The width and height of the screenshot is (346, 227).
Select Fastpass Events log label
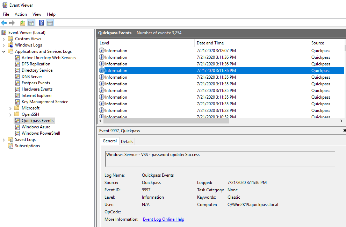pos(36,83)
